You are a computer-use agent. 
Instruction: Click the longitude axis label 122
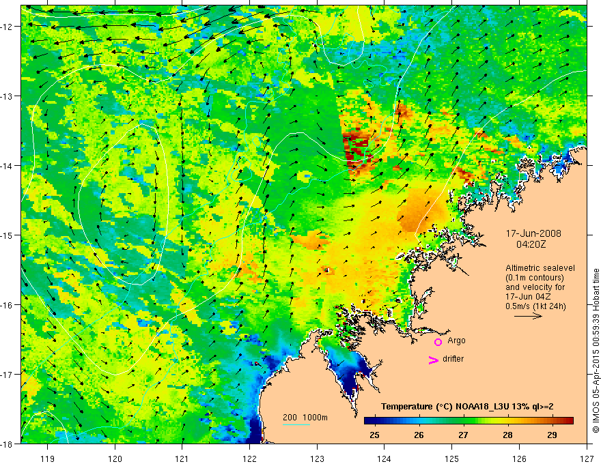tap(249, 459)
